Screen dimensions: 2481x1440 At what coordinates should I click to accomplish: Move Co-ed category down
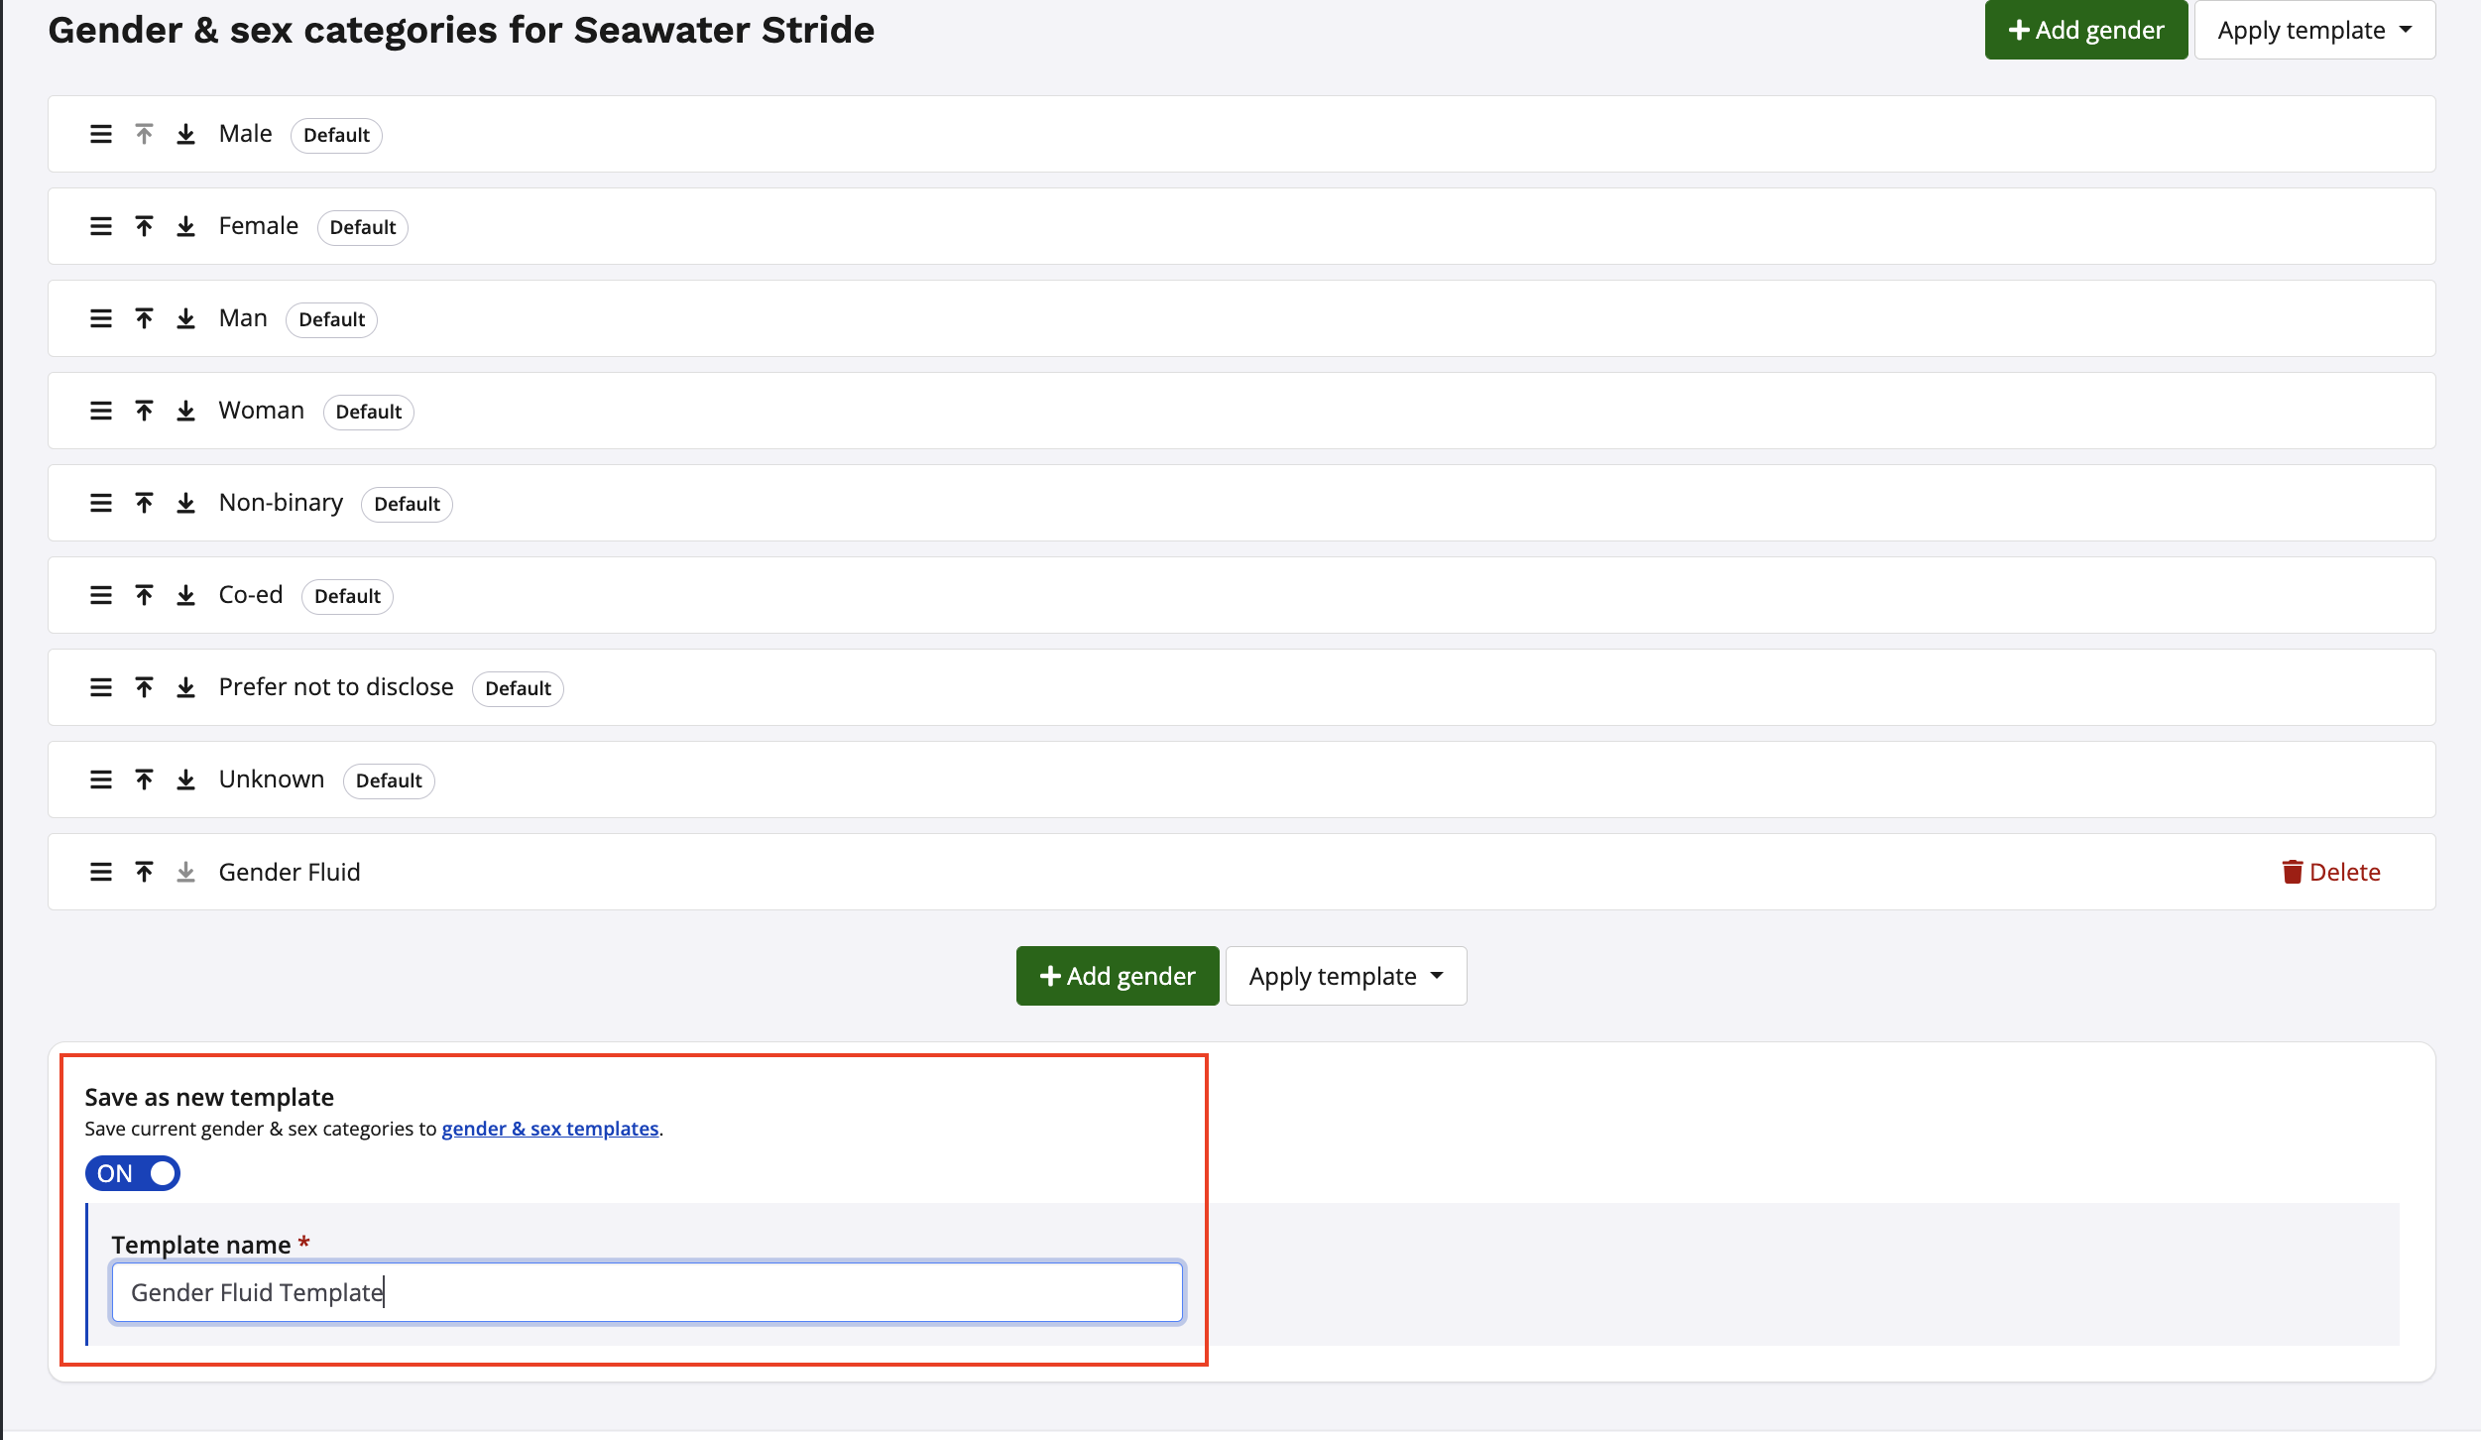pos(185,596)
